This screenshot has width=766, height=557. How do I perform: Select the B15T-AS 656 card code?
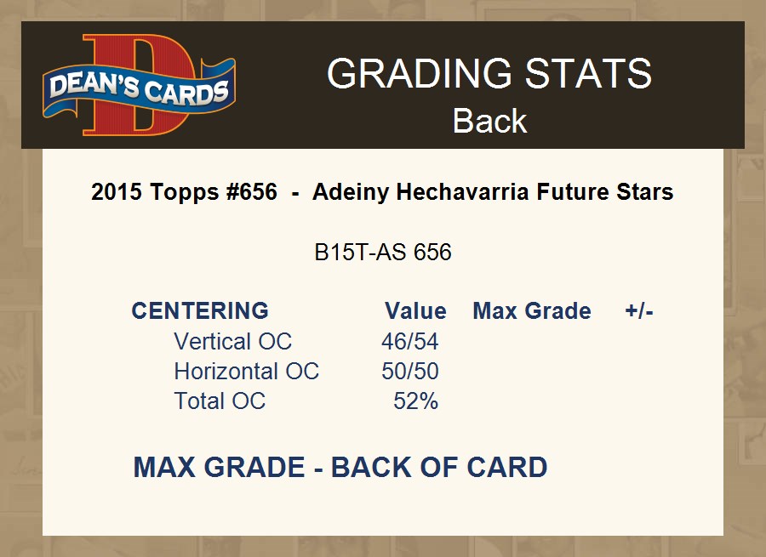click(x=382, y=253)
